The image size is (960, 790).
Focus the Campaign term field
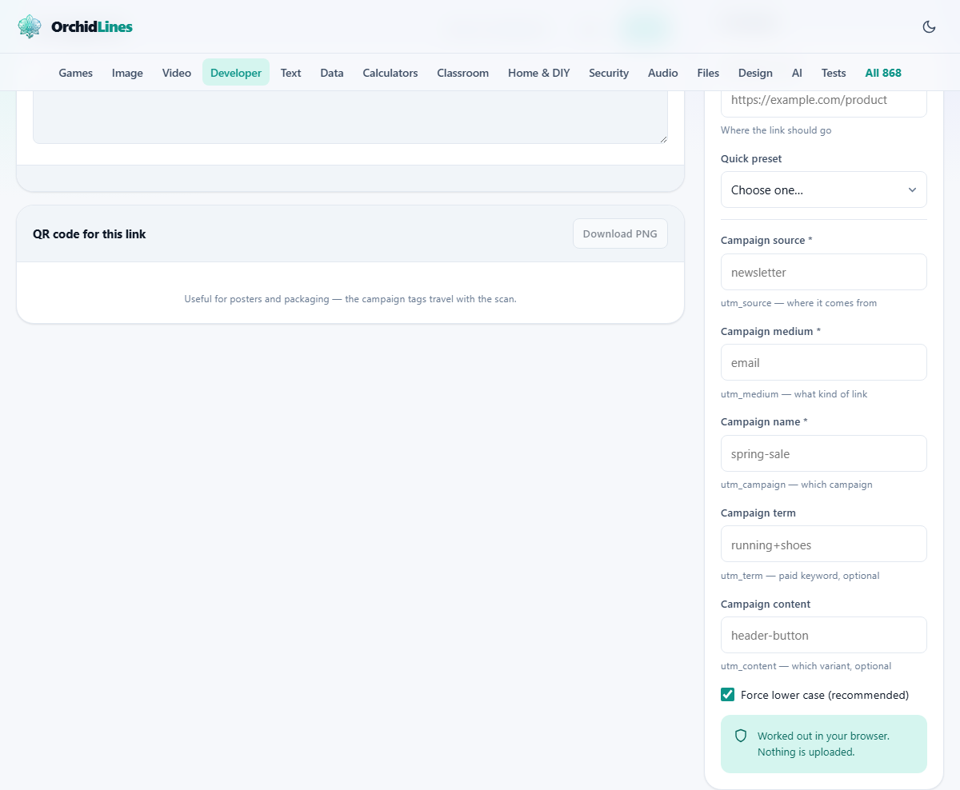point(824,544)
